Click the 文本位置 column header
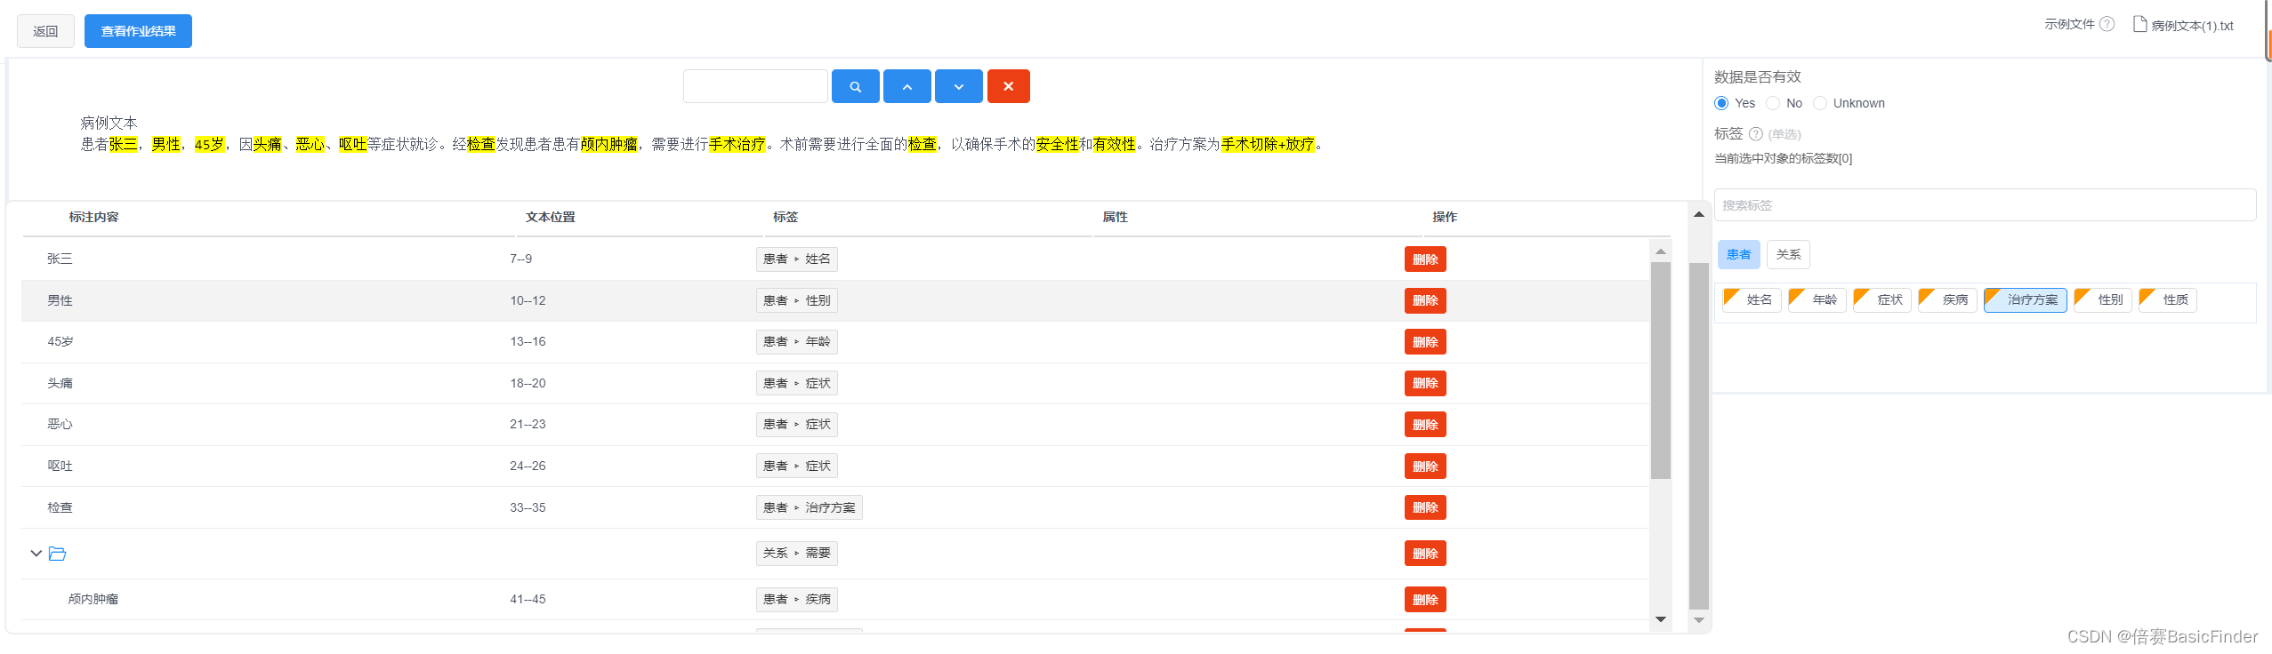This screenshot has height=654, width=2272. pyautogui.click(x=551, y=217)
